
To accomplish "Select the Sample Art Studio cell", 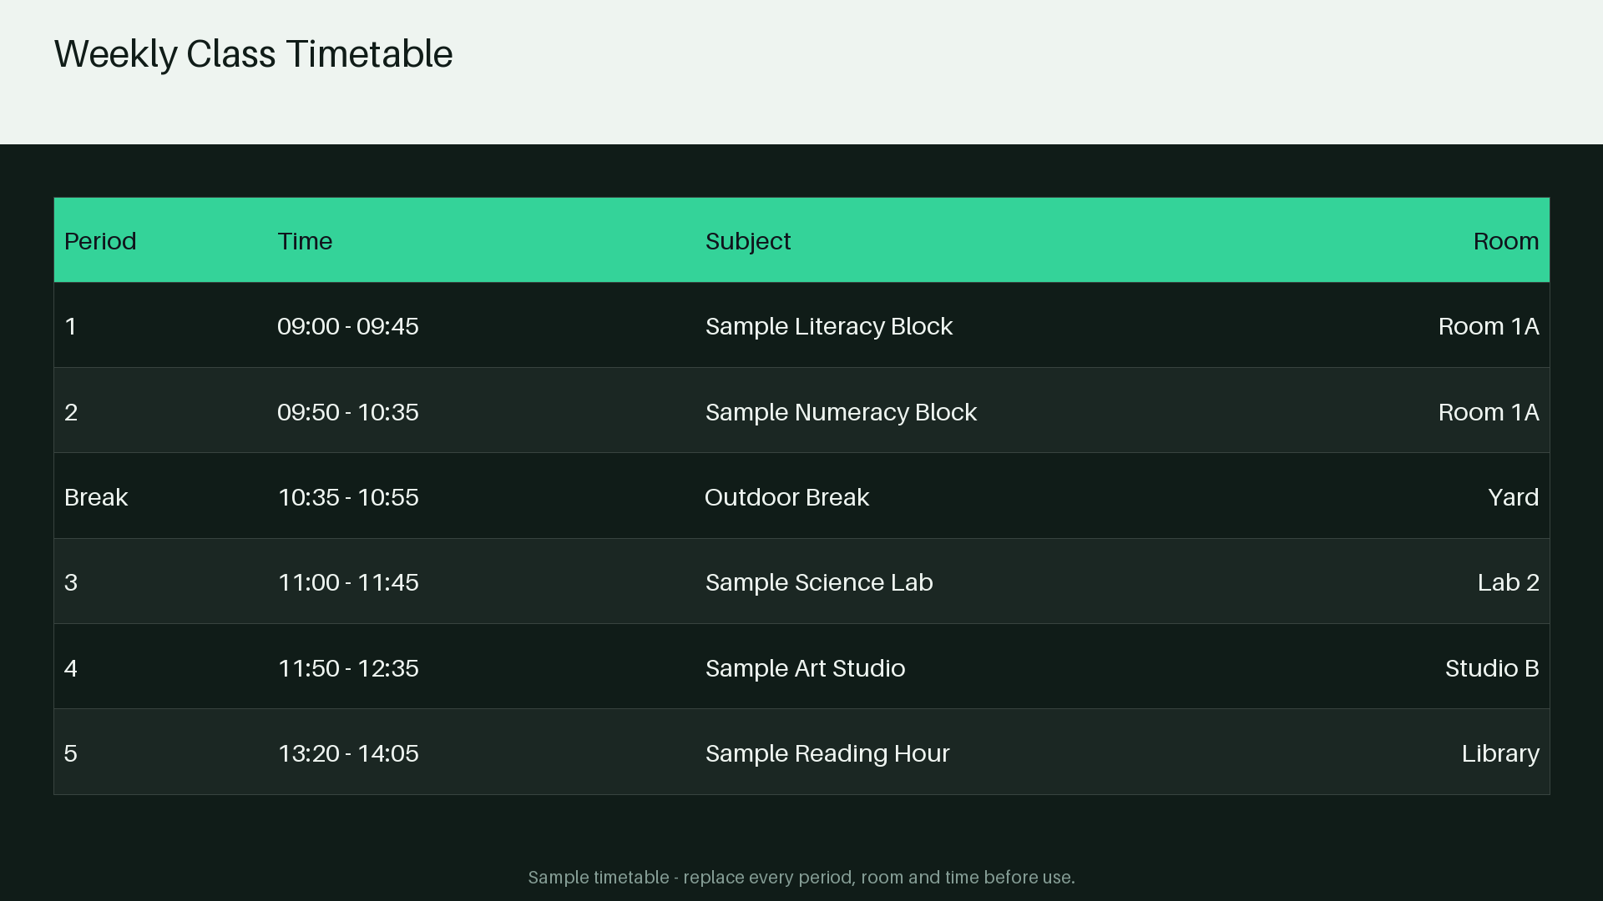I will point(805,668).
